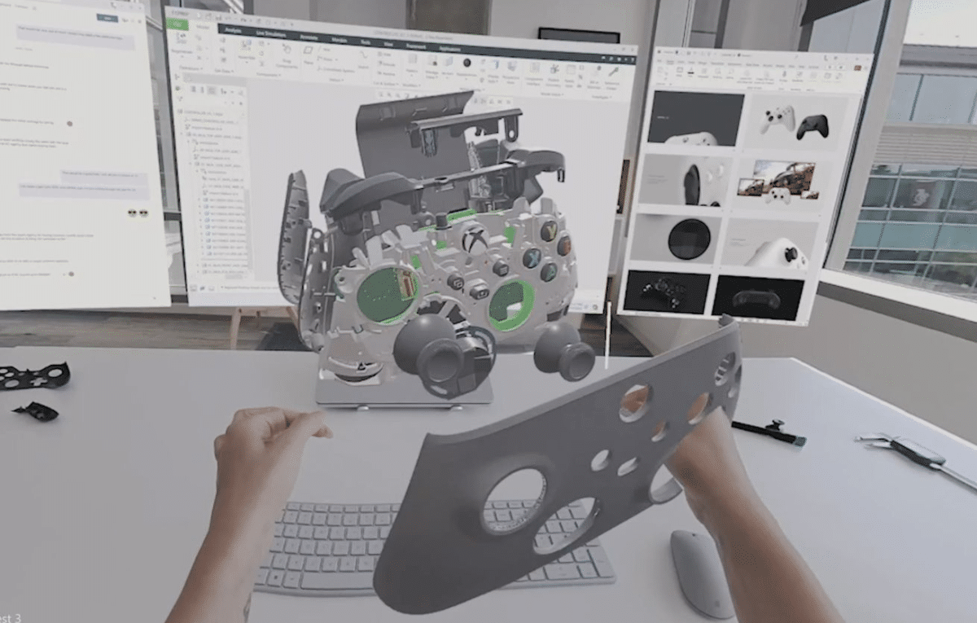Expand the Component group dropdown

(x=267, y=74)
